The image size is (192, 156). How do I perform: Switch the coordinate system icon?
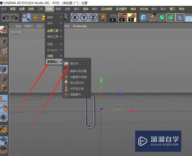pos(103,17)
